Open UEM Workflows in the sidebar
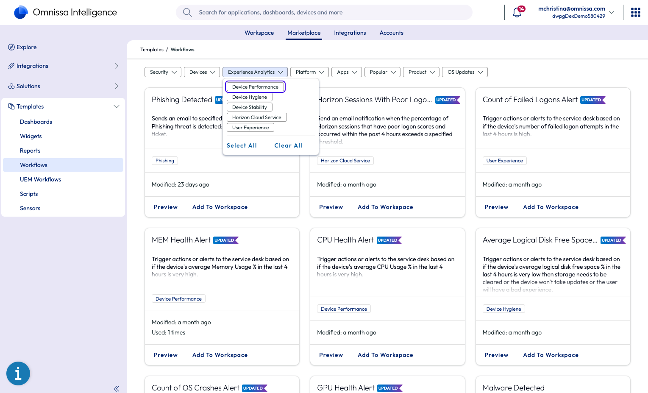 [x=40, y=179]
